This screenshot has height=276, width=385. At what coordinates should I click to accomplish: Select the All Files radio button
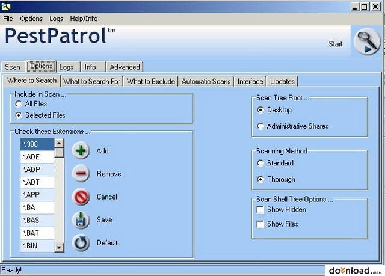[x=19, y=104]
